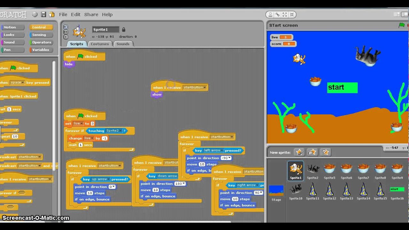Click the share project icon in toolbar
This screenshot has width=409, height=230.
52,14
